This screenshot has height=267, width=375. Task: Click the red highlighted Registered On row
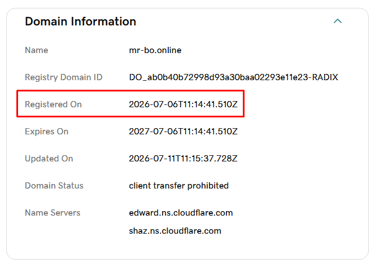130,104
